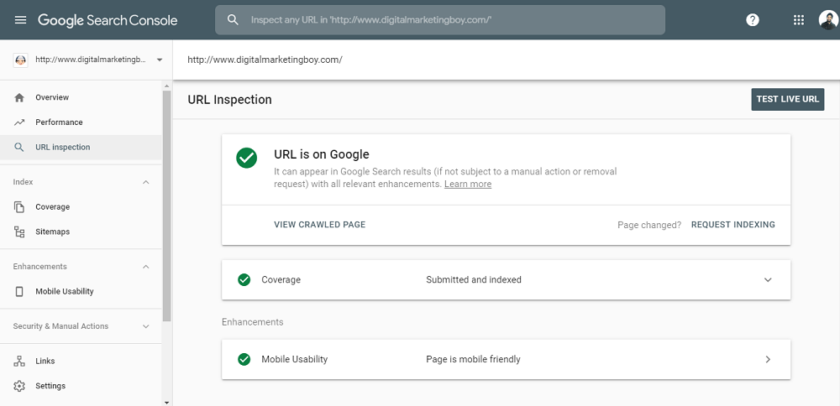Click the Overview home icon
840x406 pixels.
(19, 97)
